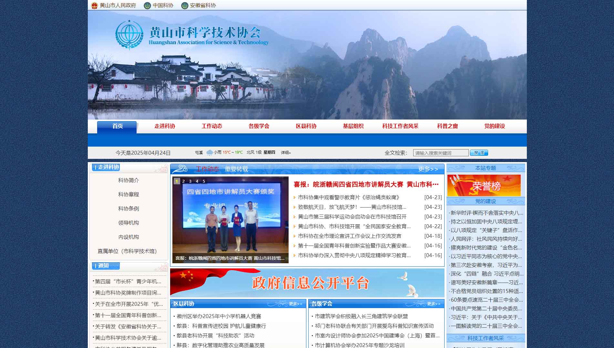Open 直属单位（市科学技术馆） sidebar link
This screenshot has height=348, width=614.
click(128, 251)
